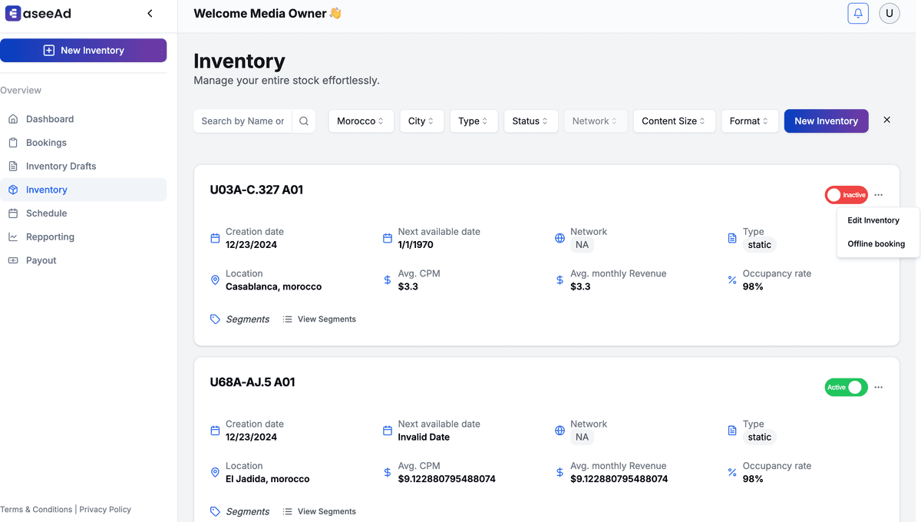Open the user avatar menu
The image size is (921, 522).
pyautogui.click(x=890, y=13)
